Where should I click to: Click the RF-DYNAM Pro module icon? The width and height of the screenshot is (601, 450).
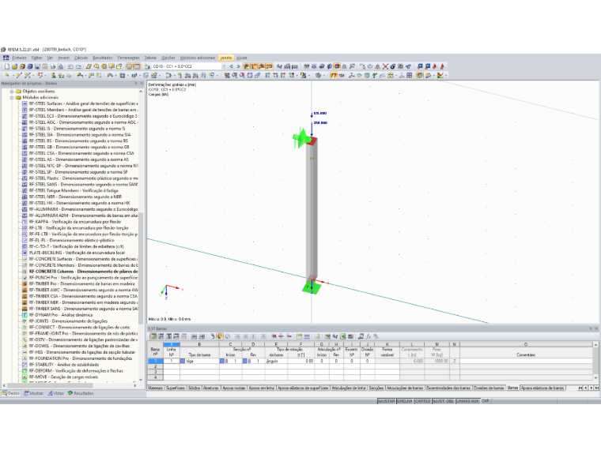coord(25,315)
